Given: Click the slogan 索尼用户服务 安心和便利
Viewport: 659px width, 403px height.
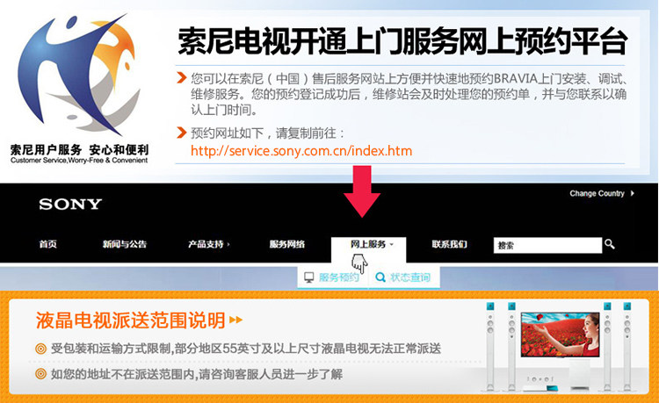Looking at the screenshot, I should (x=79, y=150).
